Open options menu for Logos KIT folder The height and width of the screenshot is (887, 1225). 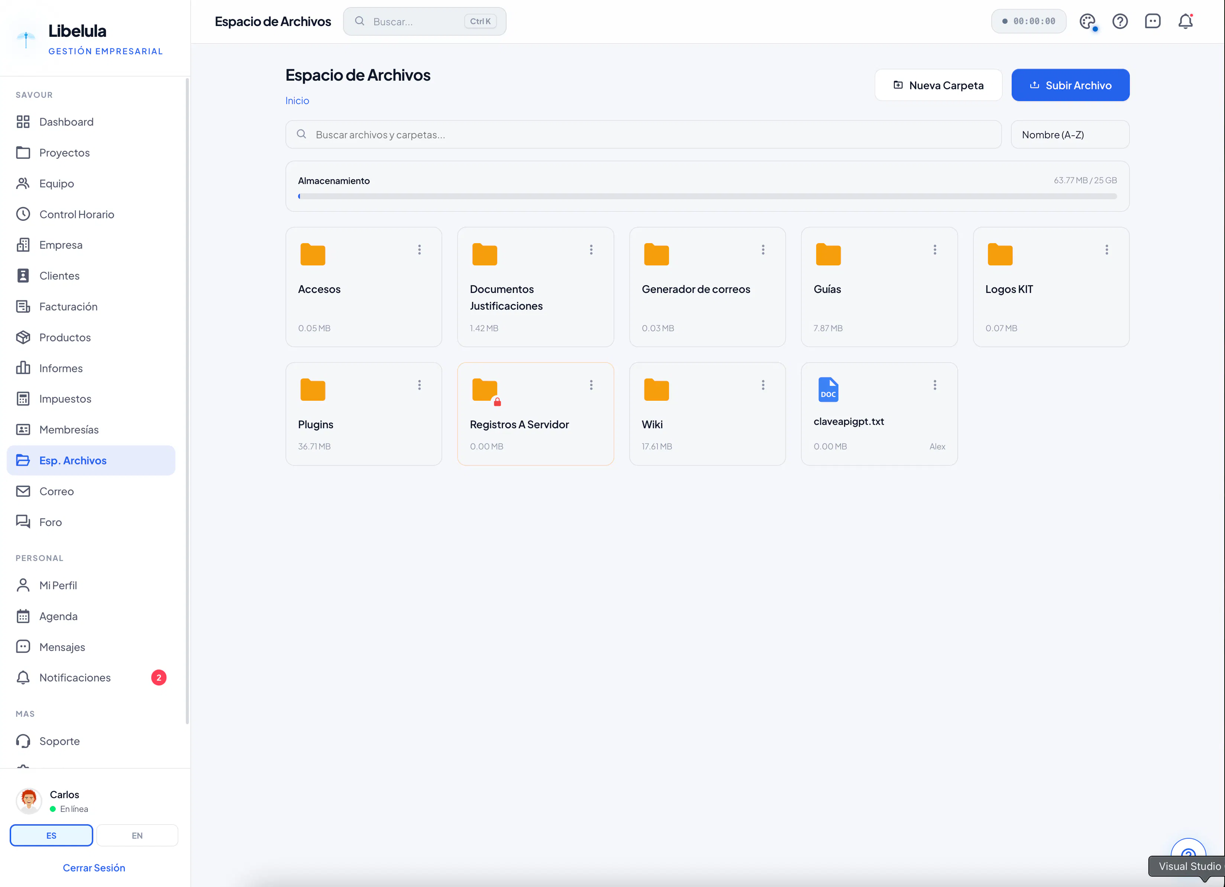1106,249
